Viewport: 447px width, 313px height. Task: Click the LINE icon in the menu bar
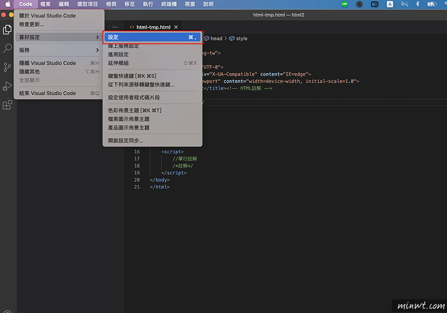[344, 4]
